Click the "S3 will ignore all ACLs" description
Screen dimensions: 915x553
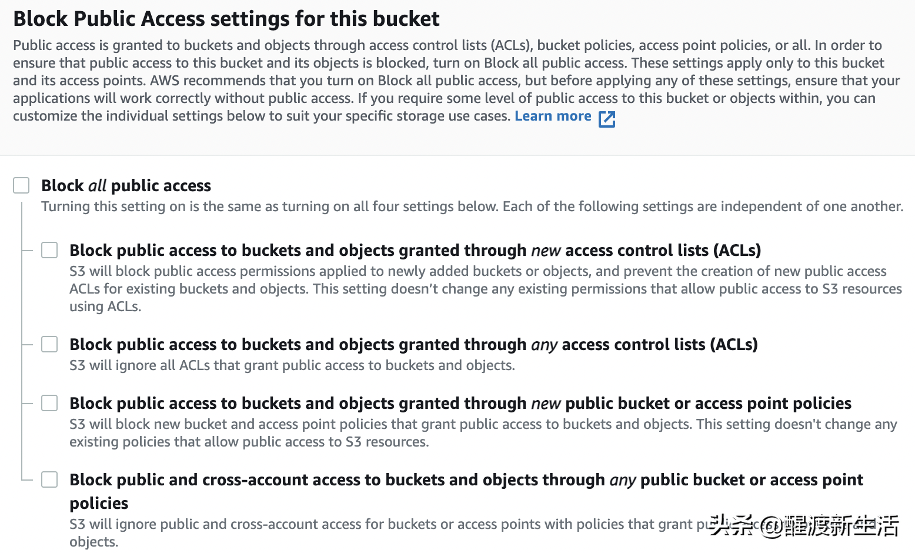(292, 365)
